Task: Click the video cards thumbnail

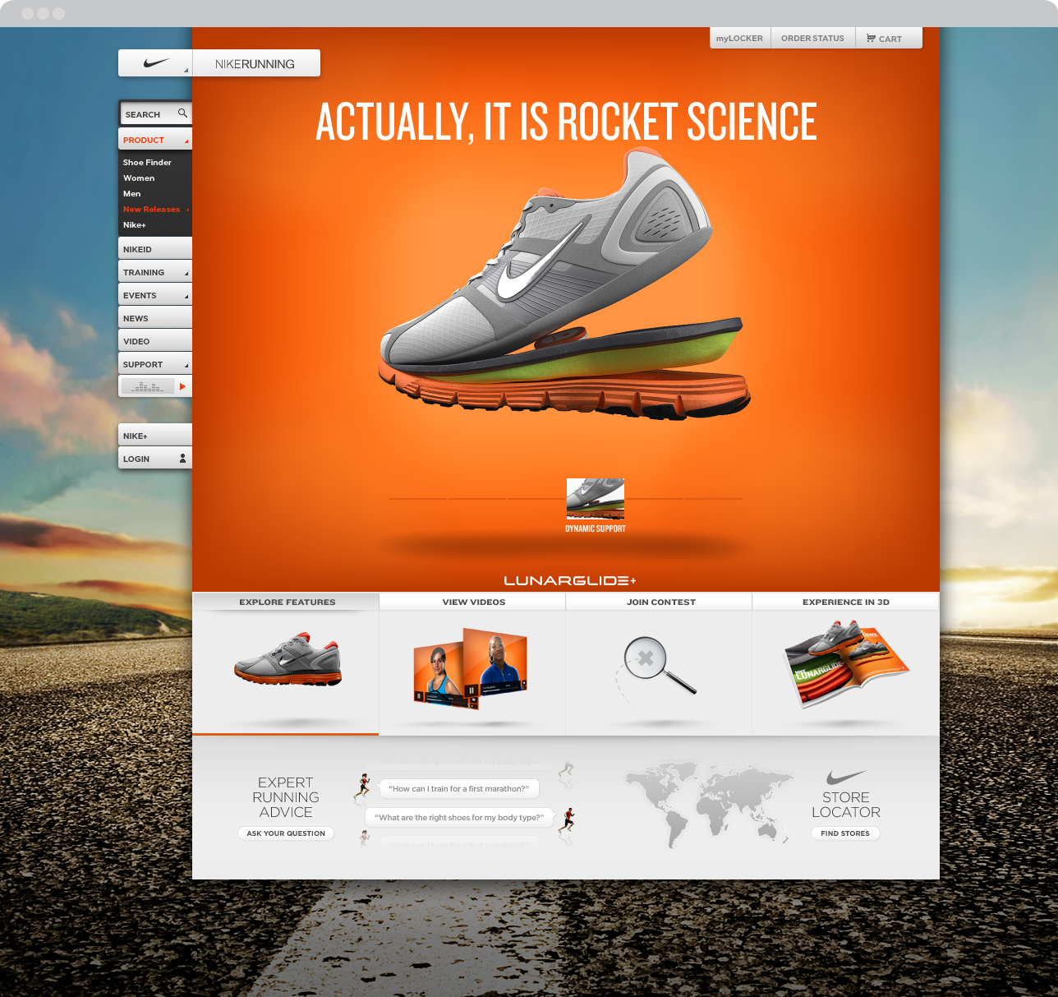Action: [470, 667]
